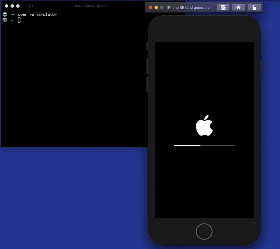The height and width of the screenshot is (249, 280).
Task: Zoom the Terminal window
Action: click(x=18, y=6)
